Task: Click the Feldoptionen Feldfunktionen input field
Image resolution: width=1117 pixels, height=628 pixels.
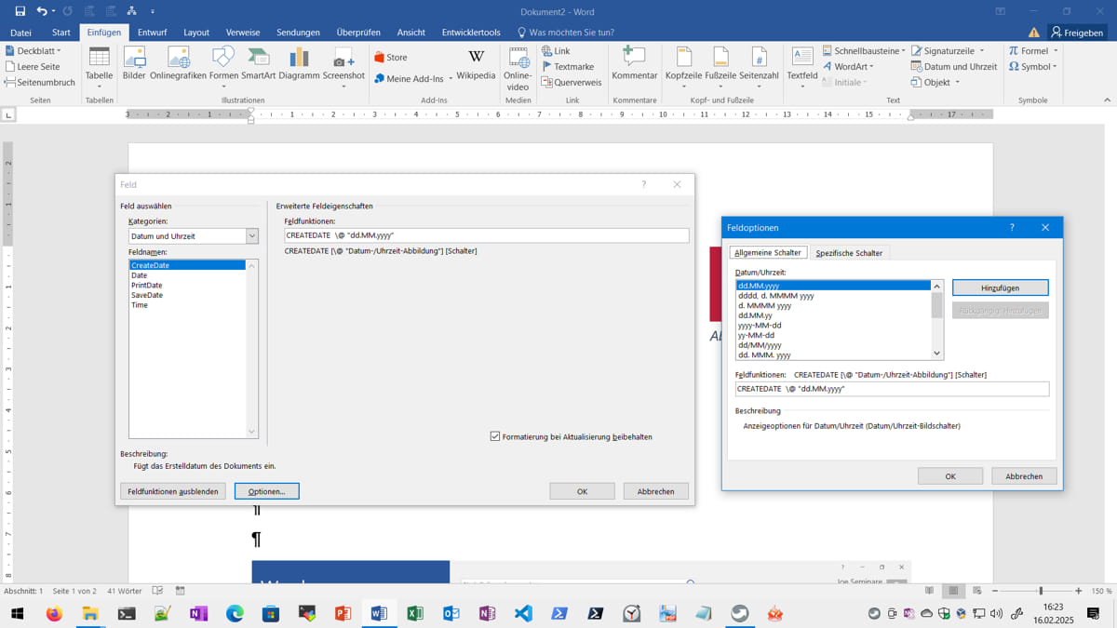Action: [x=892, y=389]
